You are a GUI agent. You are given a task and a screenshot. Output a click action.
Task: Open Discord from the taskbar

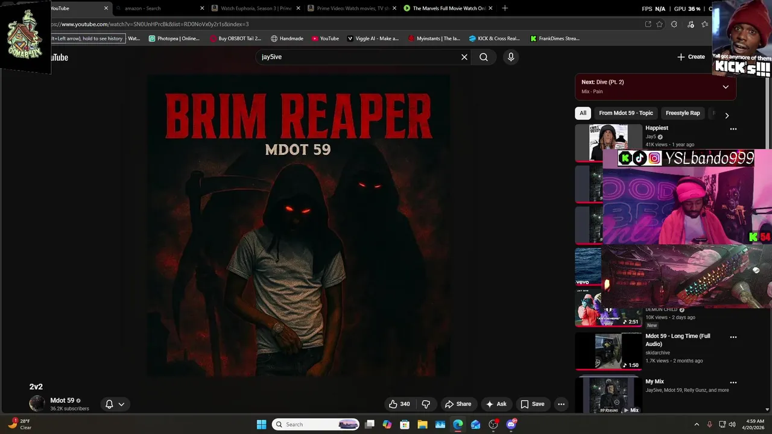click(x=511, y=424)
